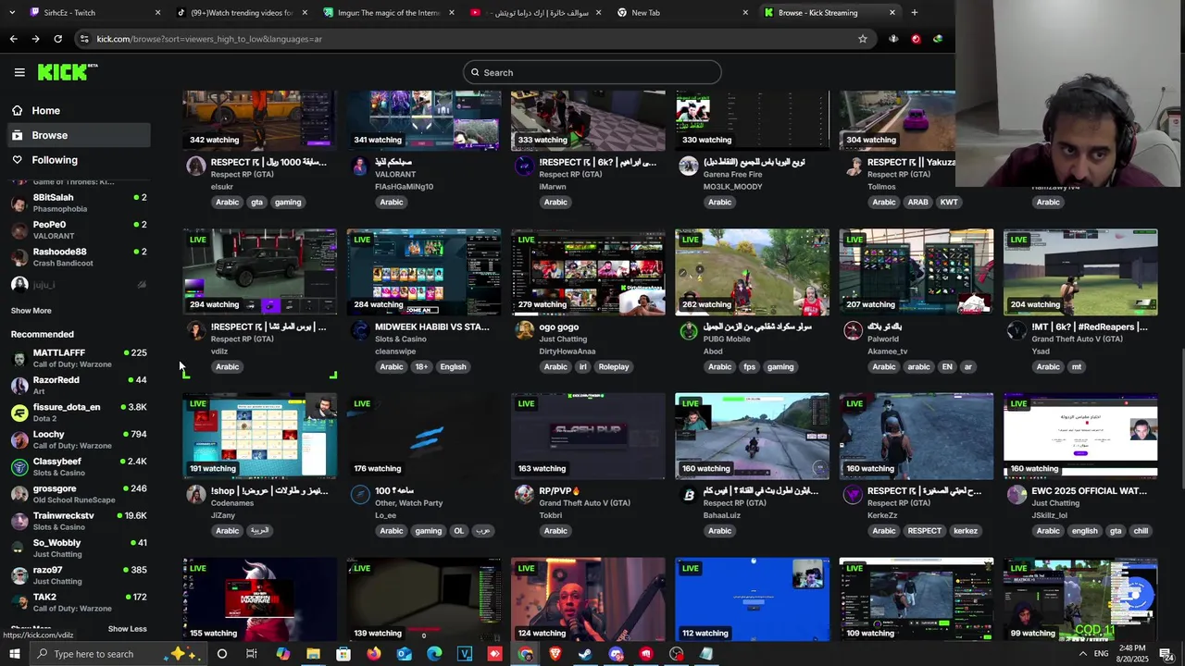Open Akamee_tv channel avatar
1185x666 pixels.
point(853,331)
